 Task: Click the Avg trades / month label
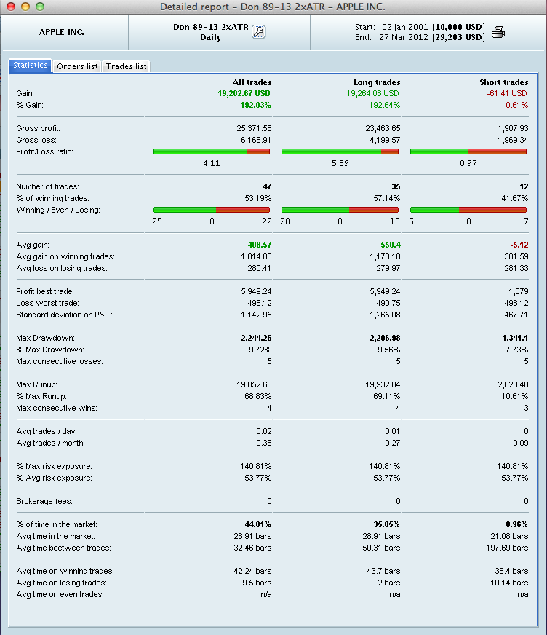pyautogui.click(x=51, y=443)
